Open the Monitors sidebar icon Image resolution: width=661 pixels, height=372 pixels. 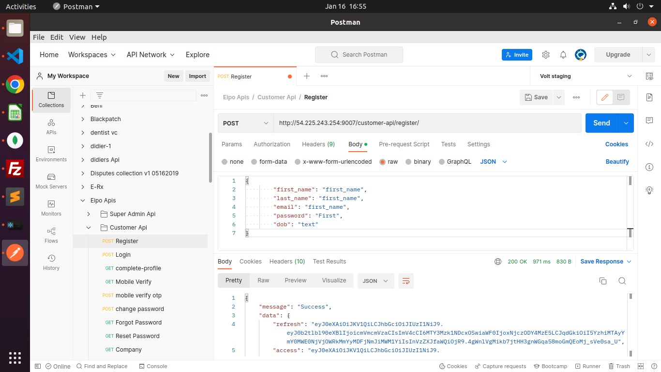[x=51, y=208]
